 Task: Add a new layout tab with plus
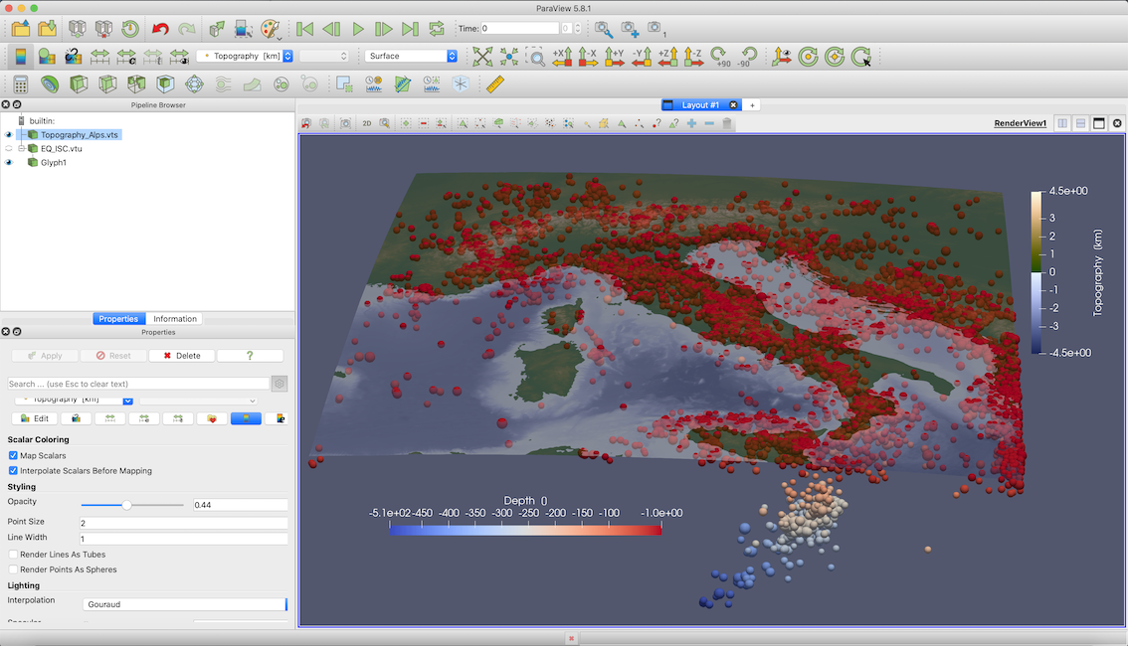(752, 105)
